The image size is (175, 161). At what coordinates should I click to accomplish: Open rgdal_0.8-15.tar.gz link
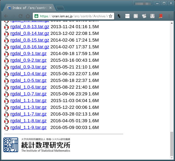click(x=30, y=40)
